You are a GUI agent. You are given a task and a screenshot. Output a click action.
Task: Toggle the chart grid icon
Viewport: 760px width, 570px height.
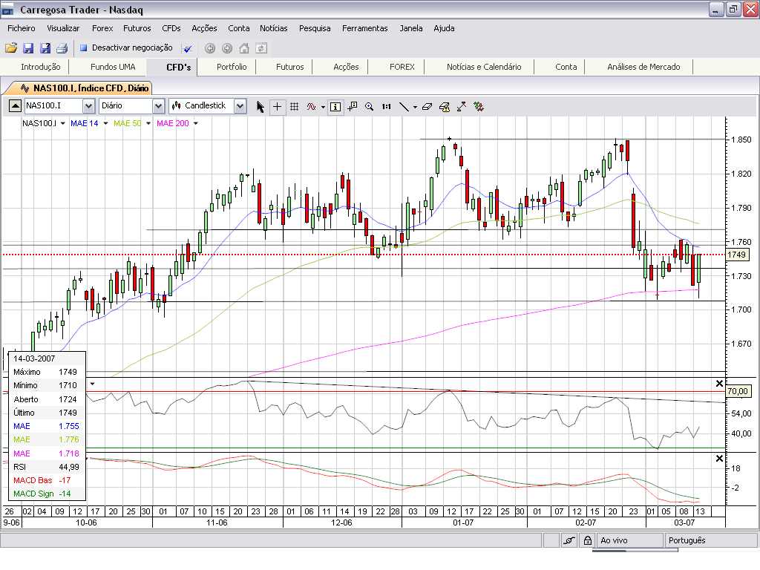pos(294,107)
